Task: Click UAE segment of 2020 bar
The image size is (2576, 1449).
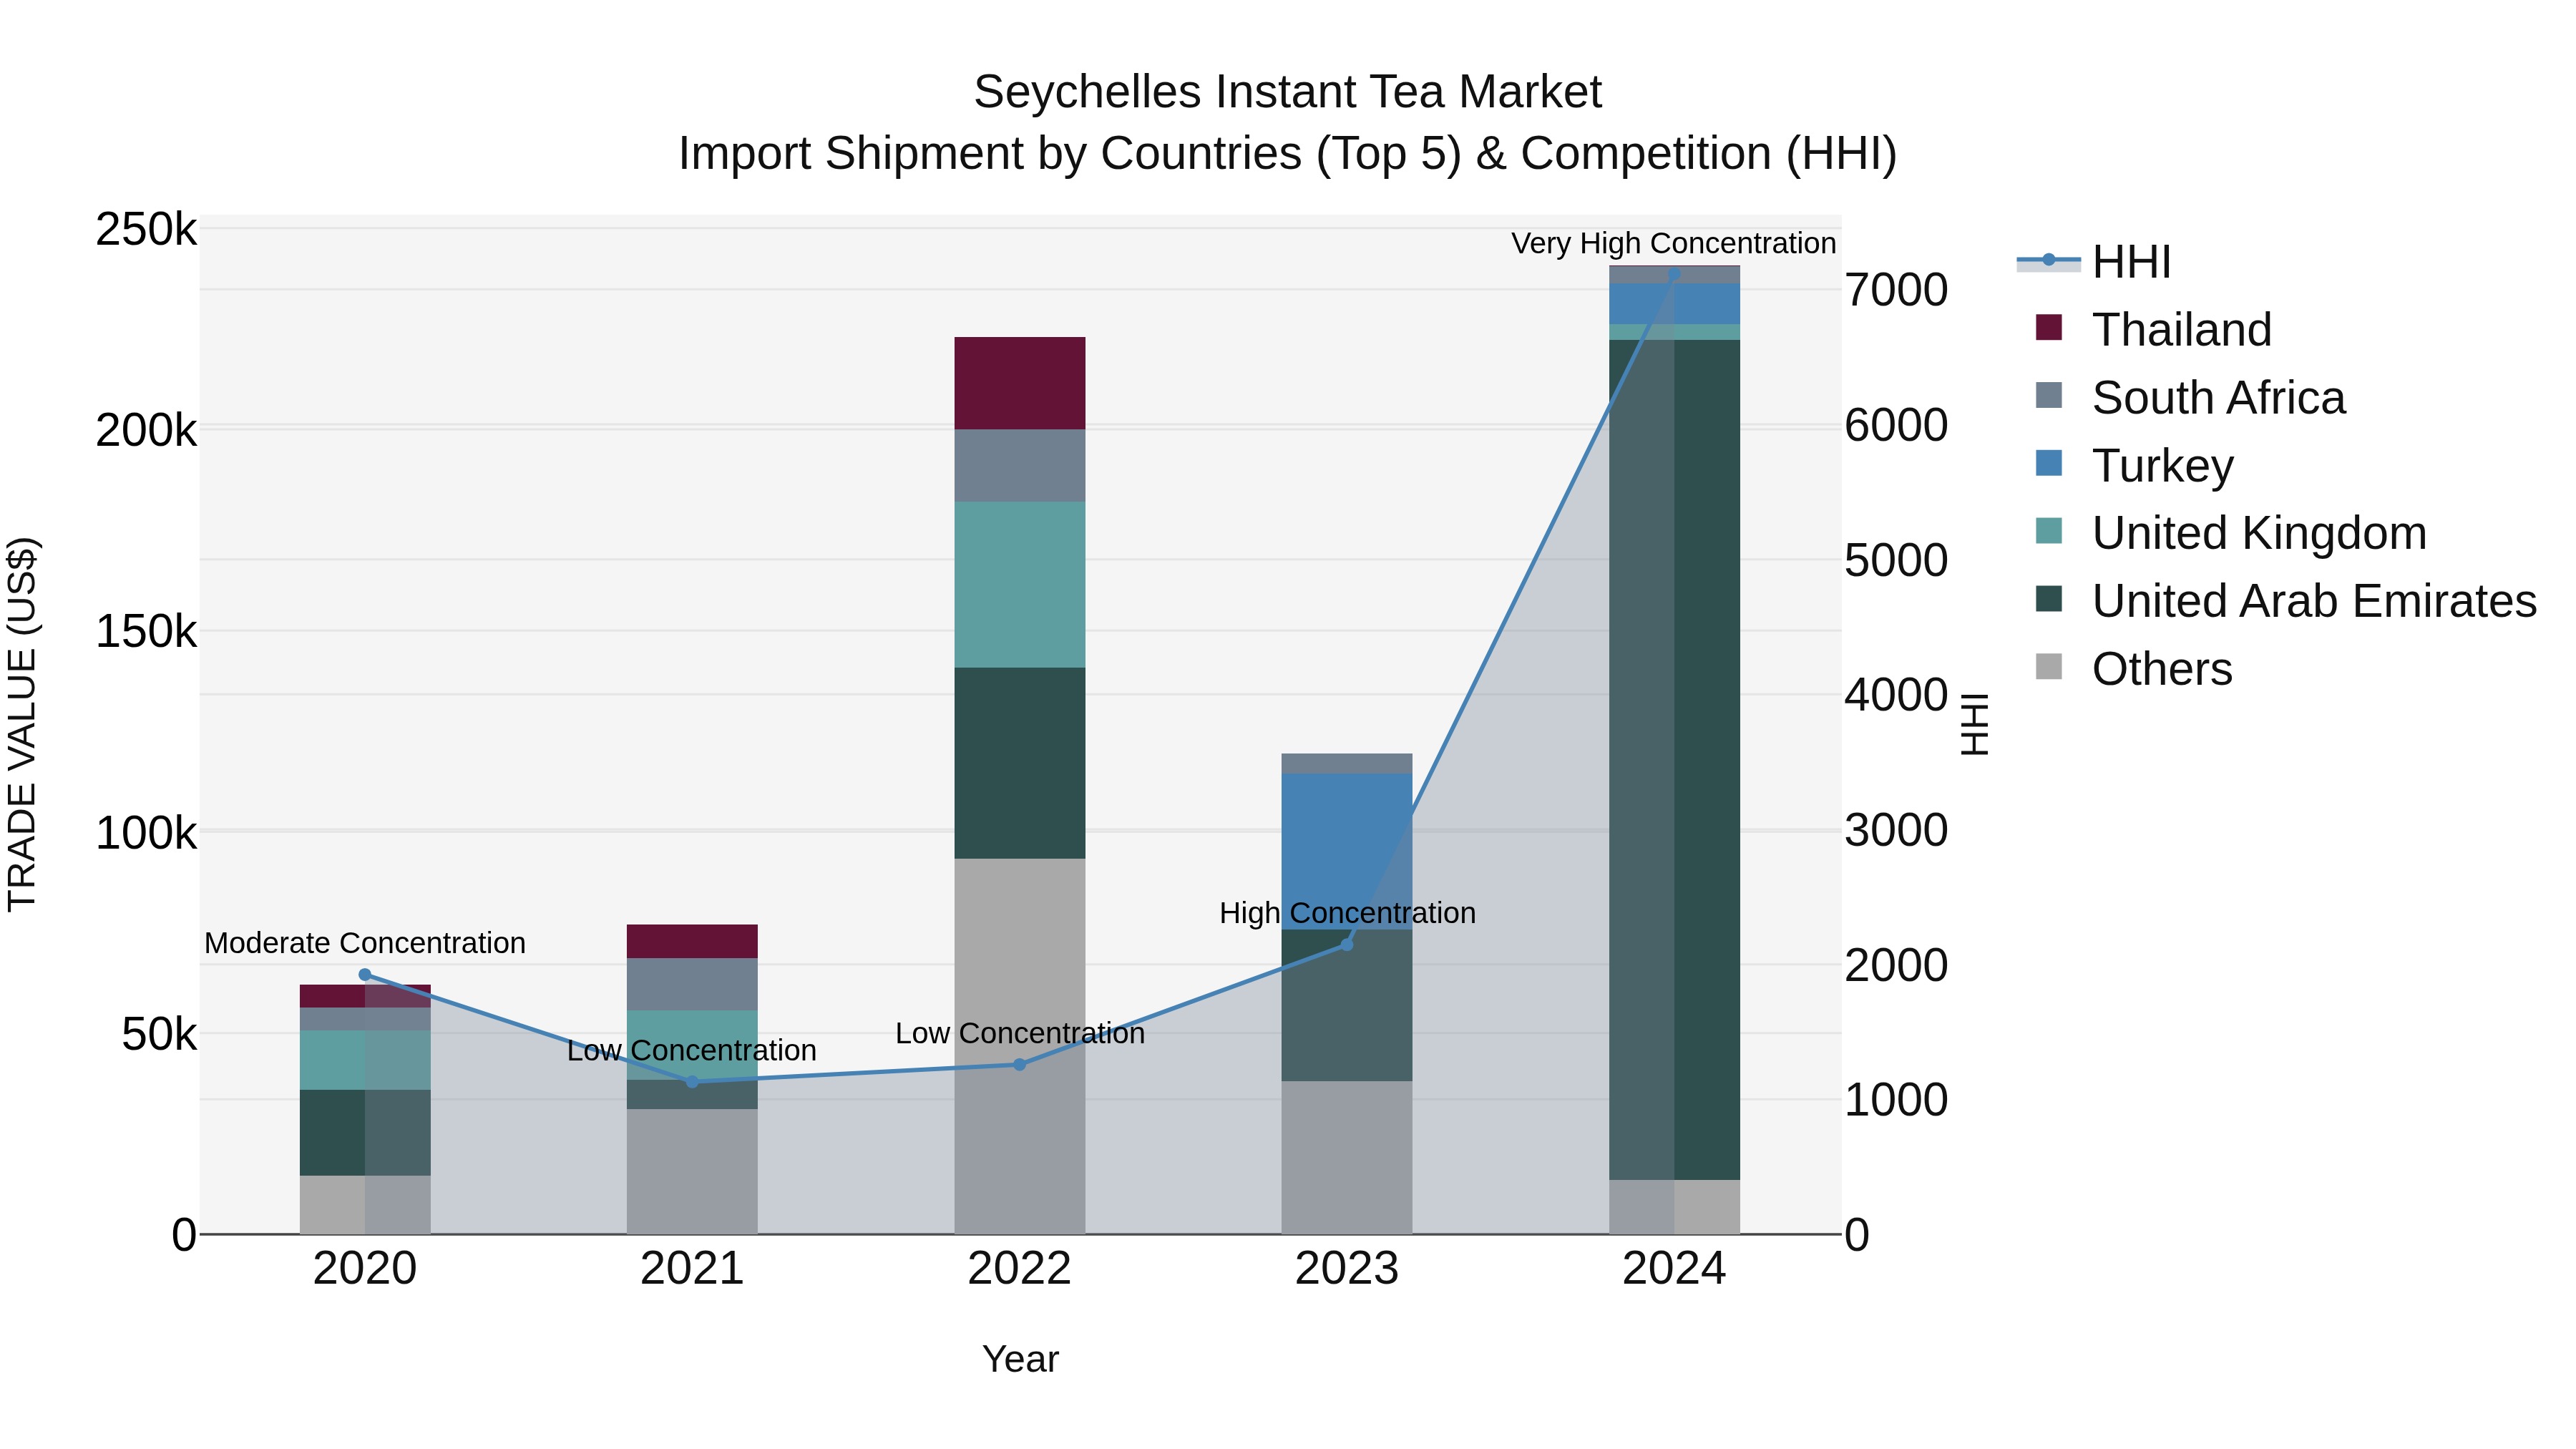Action: [x=365, y=1133]
